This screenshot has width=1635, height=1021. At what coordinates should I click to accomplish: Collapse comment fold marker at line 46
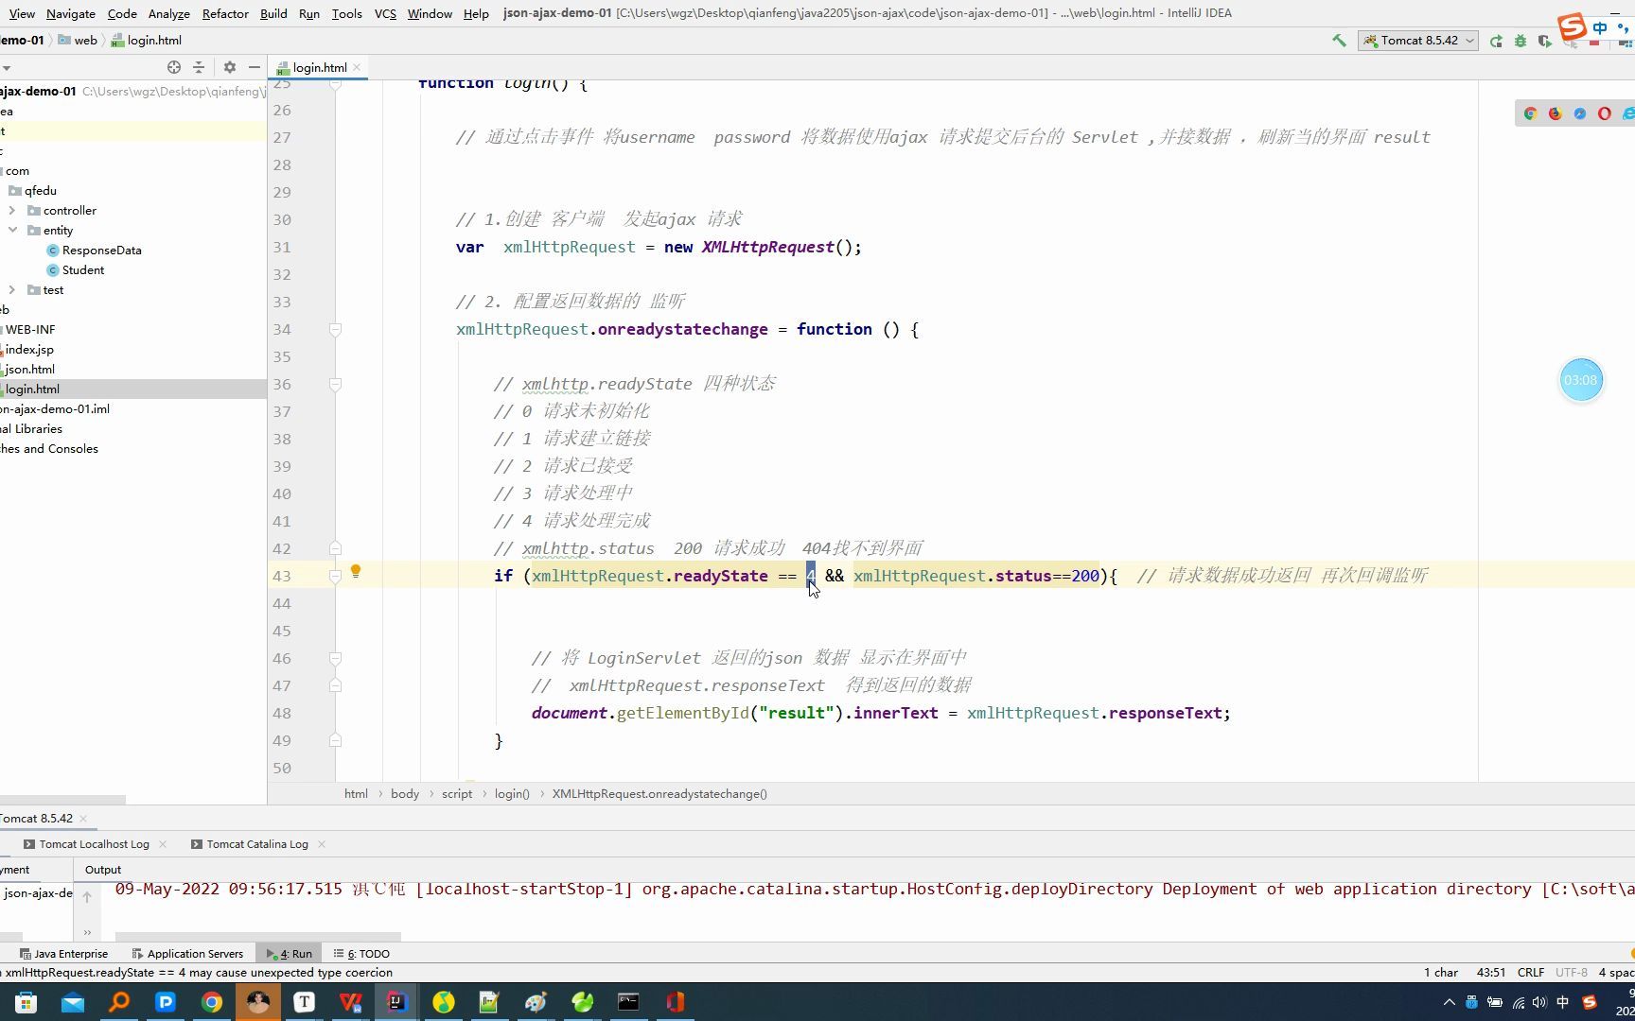click(335, 658)
